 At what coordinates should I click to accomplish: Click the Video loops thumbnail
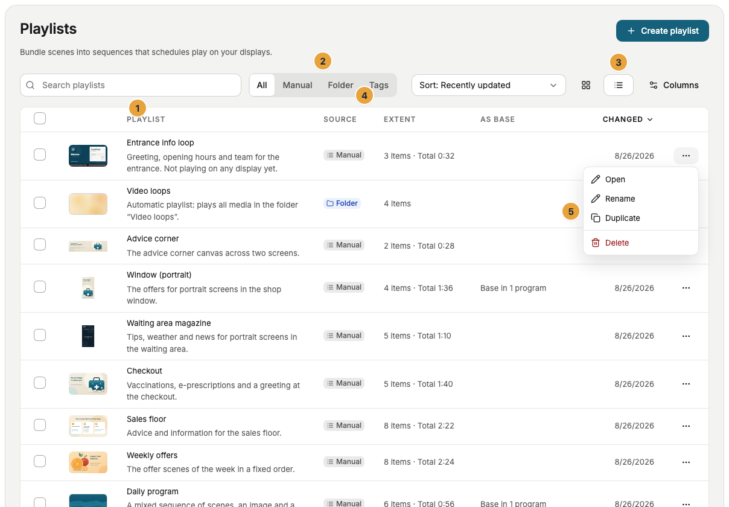pos(88,204)
